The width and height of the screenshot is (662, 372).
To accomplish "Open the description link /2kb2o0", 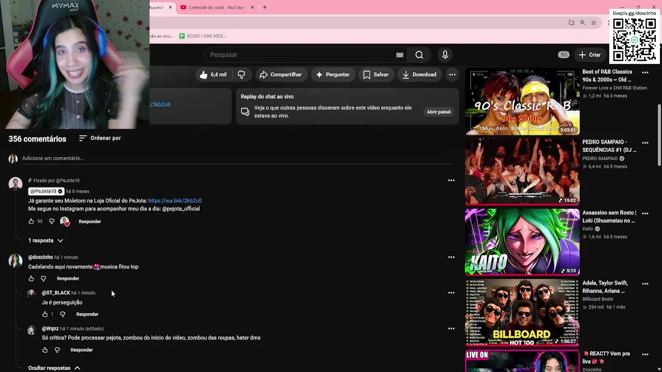I will [160, 104].
